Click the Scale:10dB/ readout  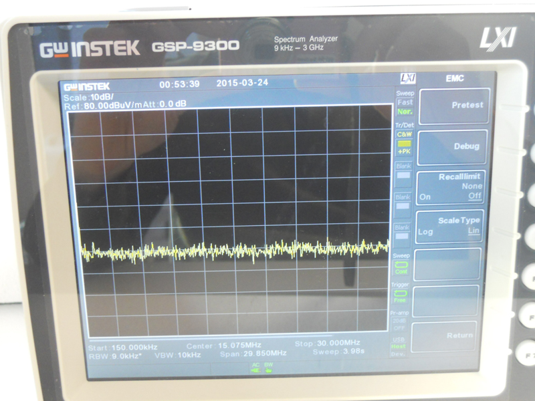[x=88, y=98]
